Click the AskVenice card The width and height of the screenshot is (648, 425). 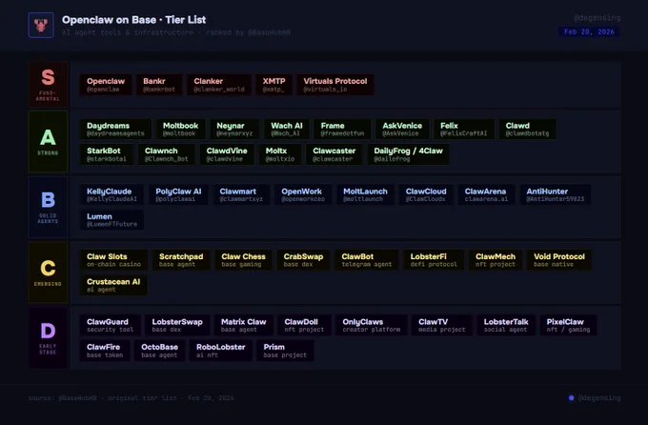point(402,129)
